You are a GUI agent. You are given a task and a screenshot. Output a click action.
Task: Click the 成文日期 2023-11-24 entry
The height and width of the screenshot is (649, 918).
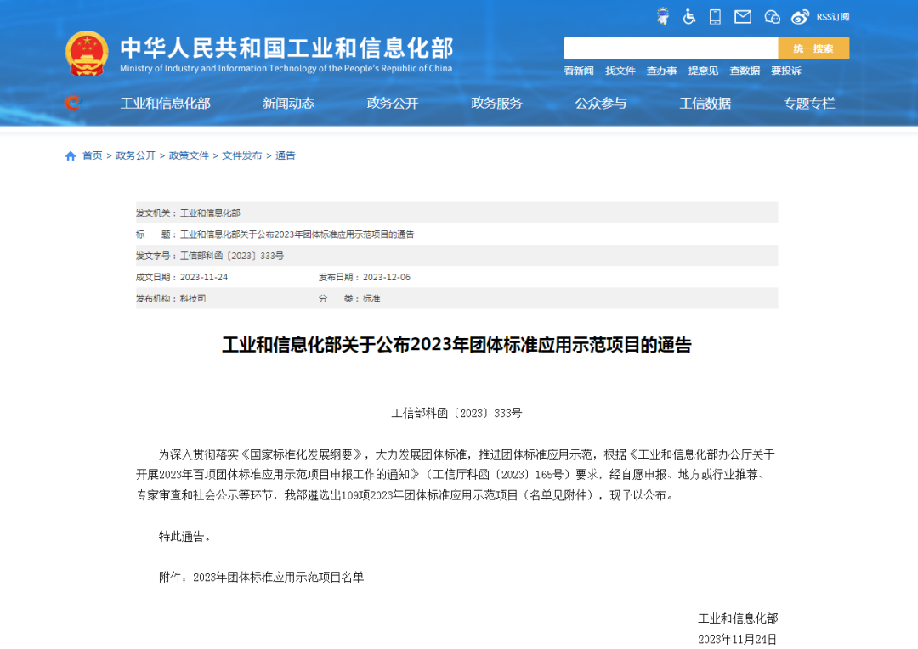pos(182,278)
